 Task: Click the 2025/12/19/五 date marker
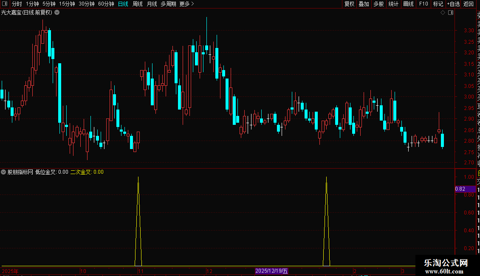pyautogui.click(x=271, y=271)
